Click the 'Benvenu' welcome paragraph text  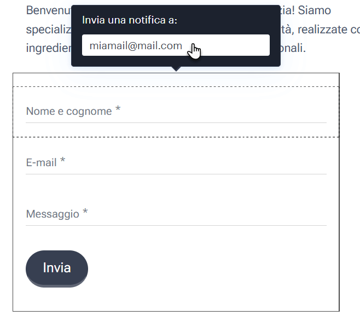click(49, 10)
